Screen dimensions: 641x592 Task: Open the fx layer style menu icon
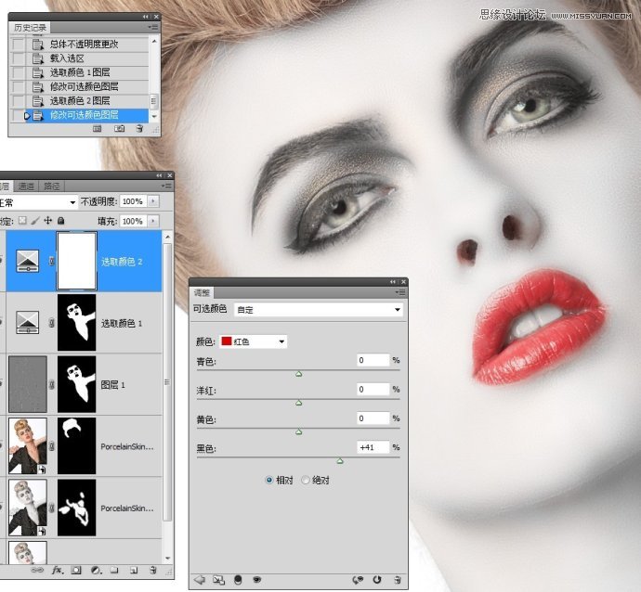[x=57, y=570]
